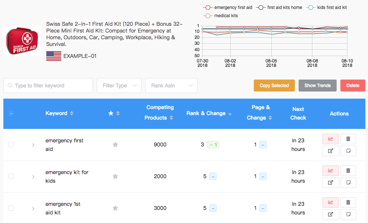Check the emergency 1st aid kit checkbox
368x223 pixels.
(x=11, y=208)
